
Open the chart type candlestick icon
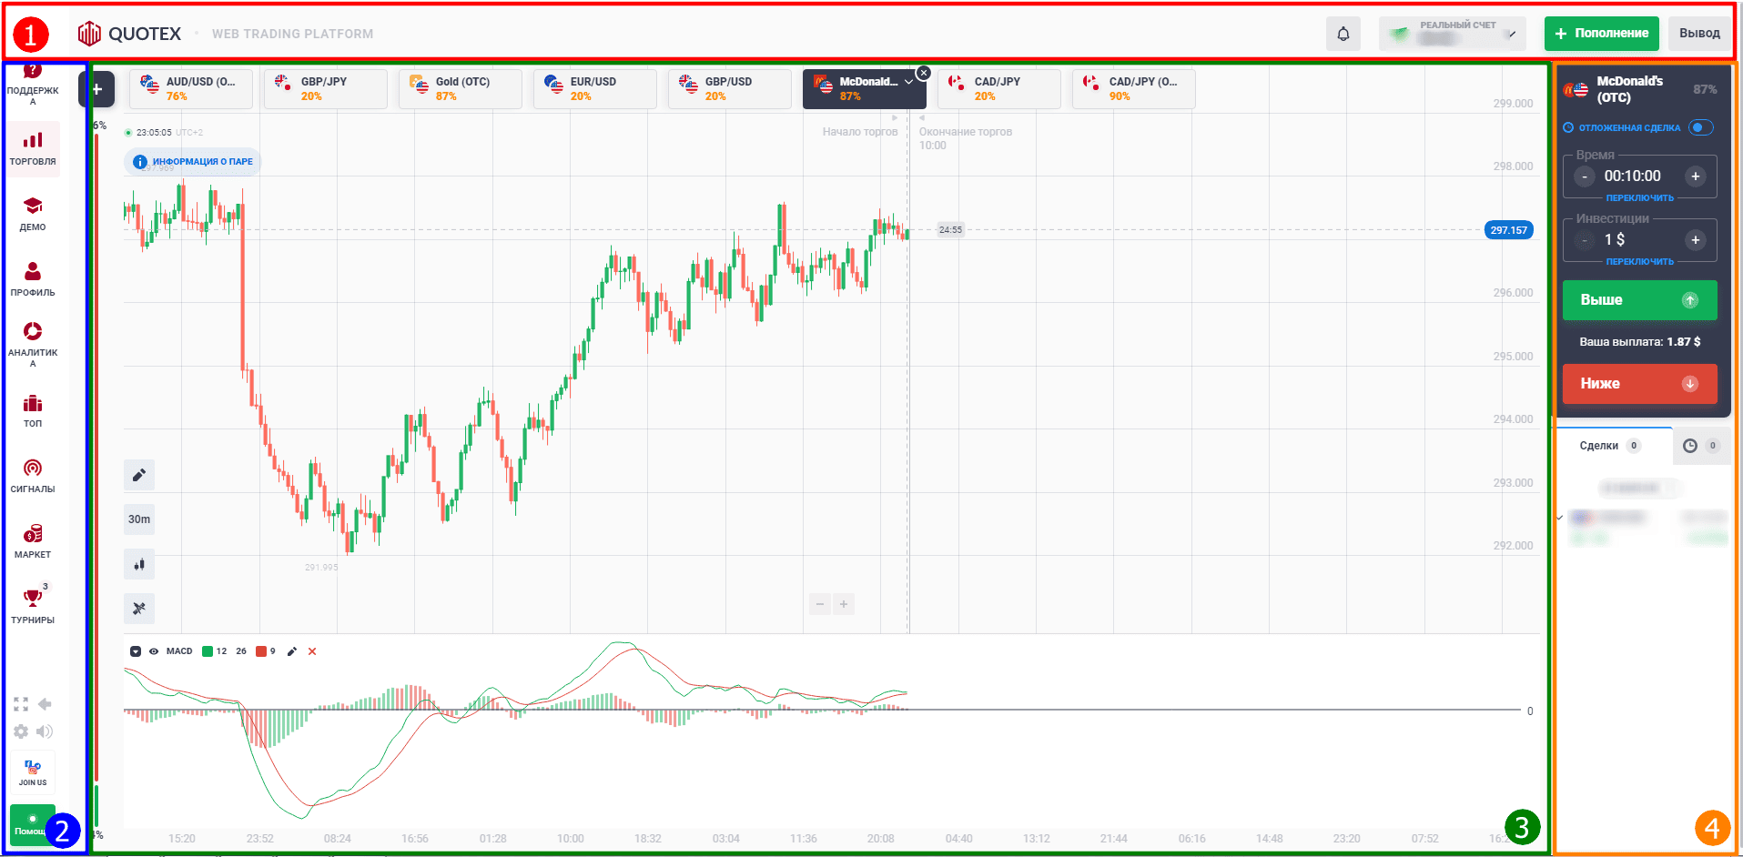tap(139, 564)
